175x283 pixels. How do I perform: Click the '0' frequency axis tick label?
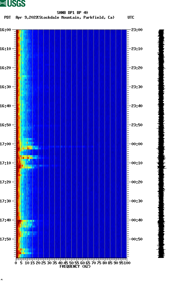(x=16, y=263)
